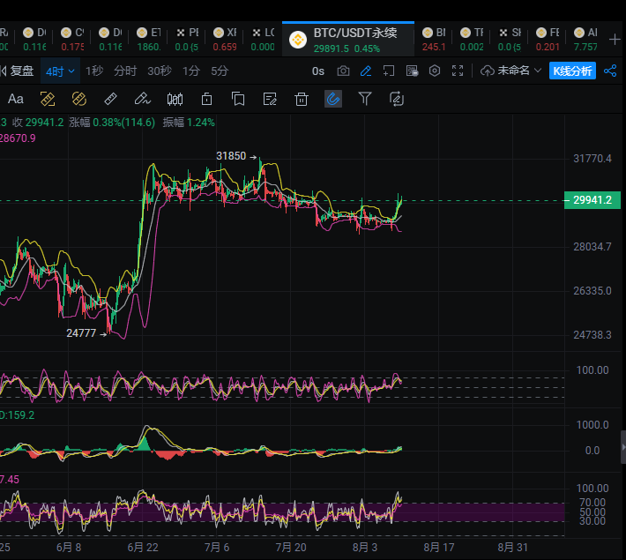Click the 0s delay indicator
Screen dimensions: 626x560
(317, 71)
